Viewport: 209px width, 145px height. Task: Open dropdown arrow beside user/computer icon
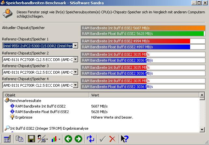point(47,139)
